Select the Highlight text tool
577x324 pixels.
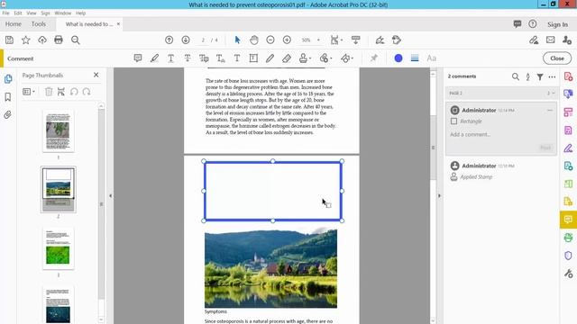point(154,58)
